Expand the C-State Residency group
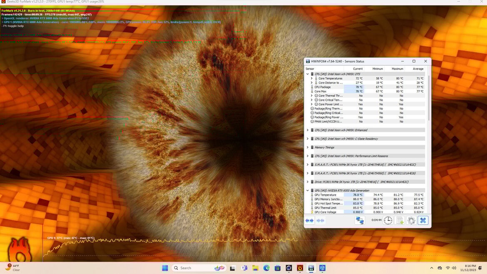 pos(308,139)
